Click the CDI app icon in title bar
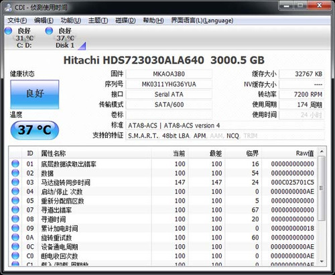This screenshot has height=275, width=335. click(x=8, y=7)
